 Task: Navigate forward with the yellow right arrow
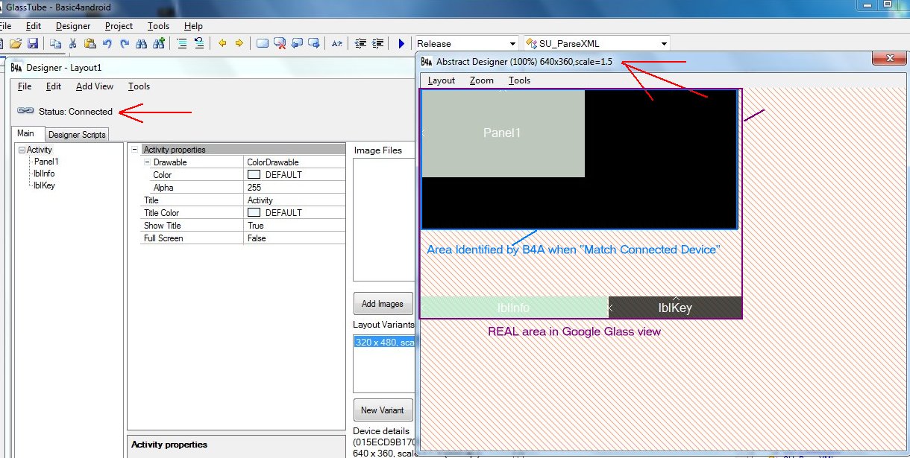tap(239, 43)
